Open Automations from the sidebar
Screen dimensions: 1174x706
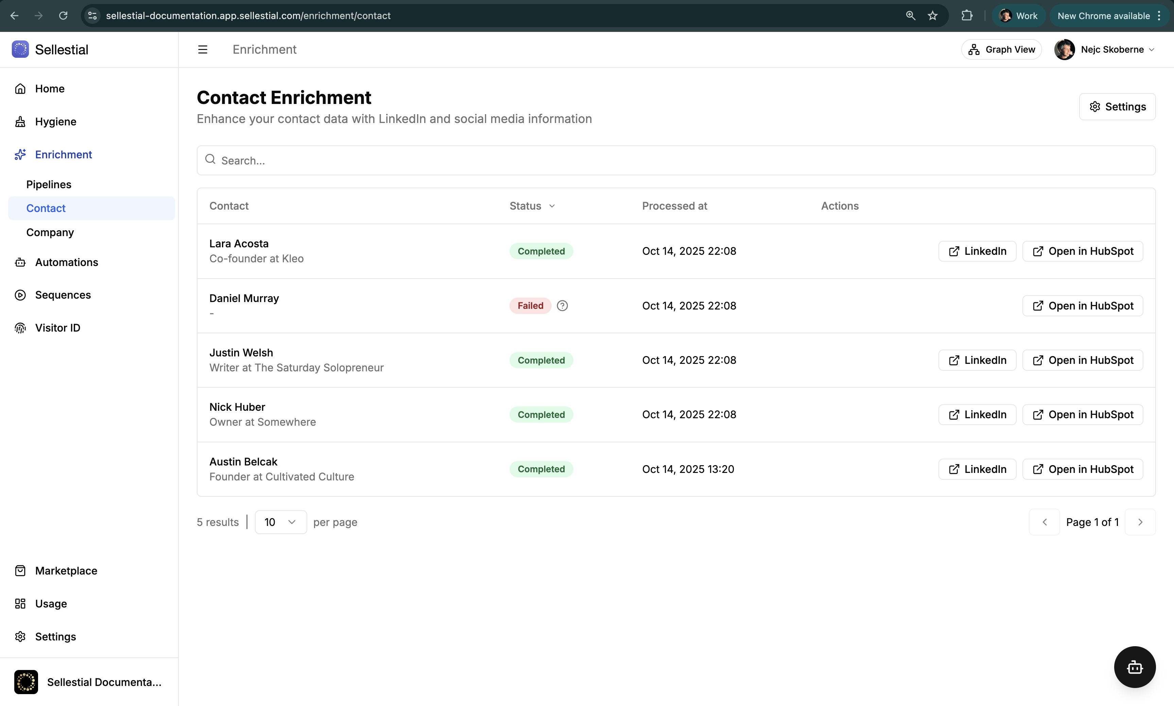coord(66,262)
